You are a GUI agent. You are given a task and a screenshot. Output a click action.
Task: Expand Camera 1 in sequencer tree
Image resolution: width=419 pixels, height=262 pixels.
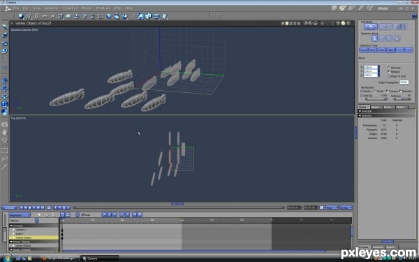tap(14, 230)
